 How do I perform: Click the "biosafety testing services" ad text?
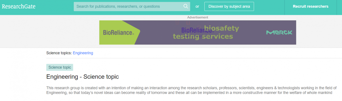(x=206, y=32)
